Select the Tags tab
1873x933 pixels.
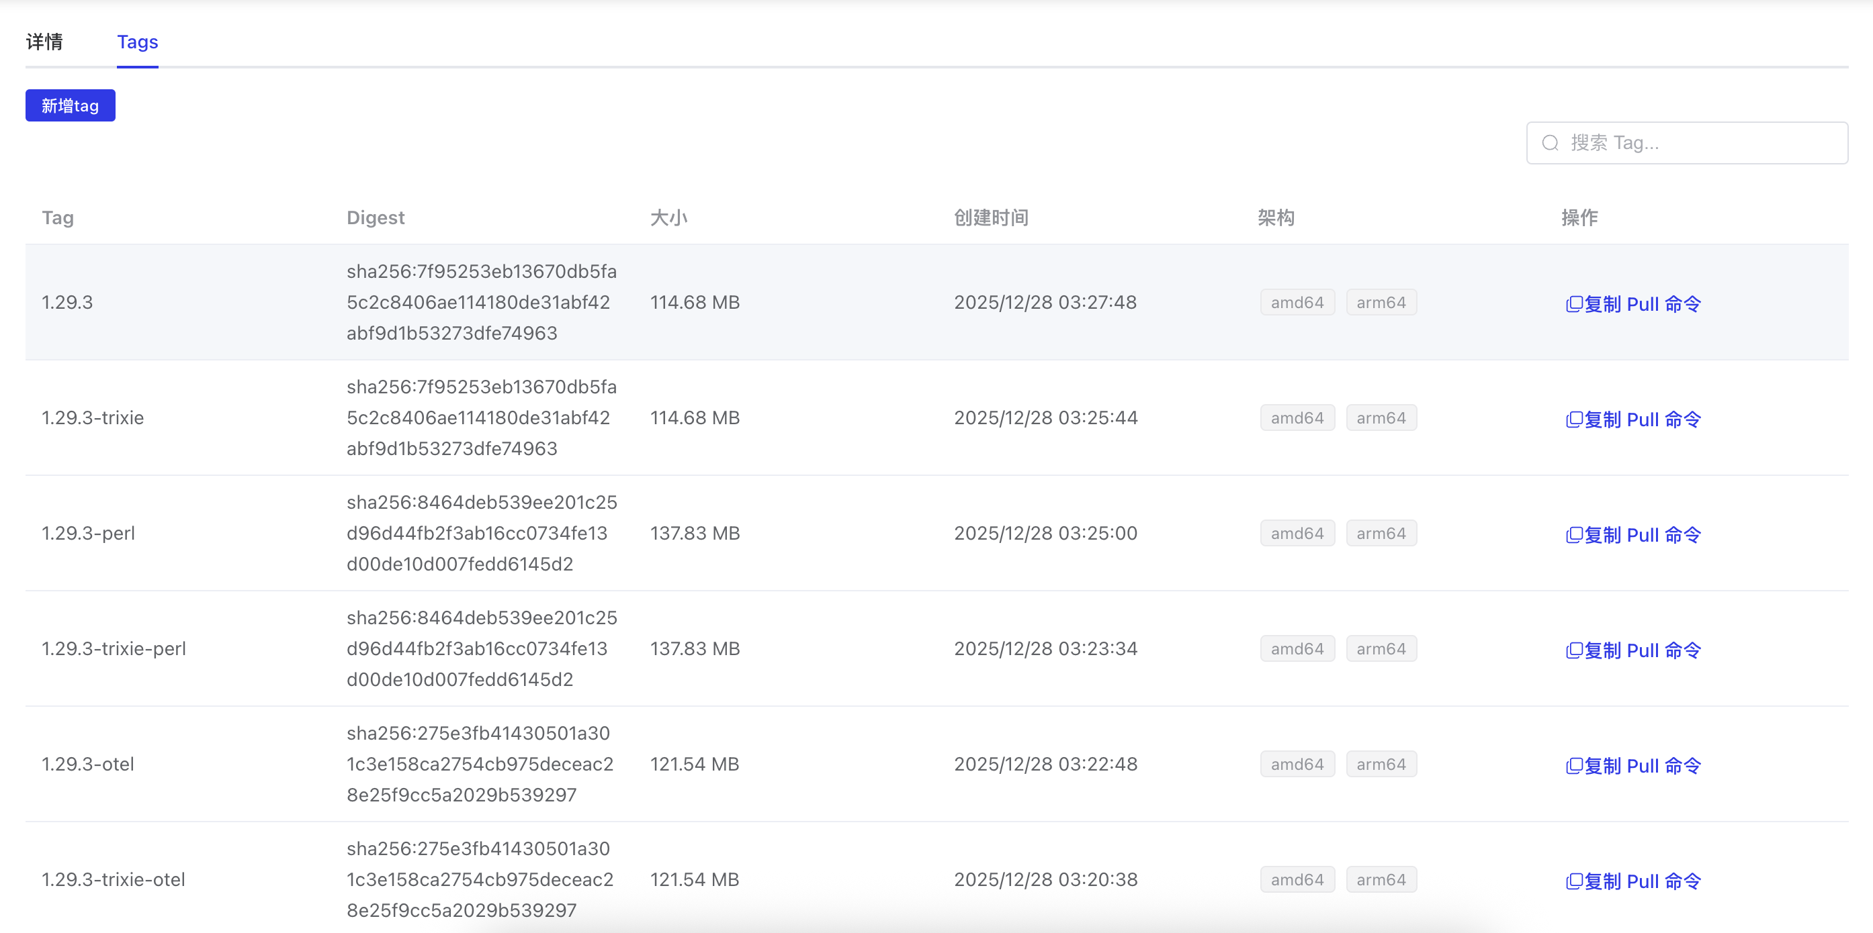[x=138, y=42]
